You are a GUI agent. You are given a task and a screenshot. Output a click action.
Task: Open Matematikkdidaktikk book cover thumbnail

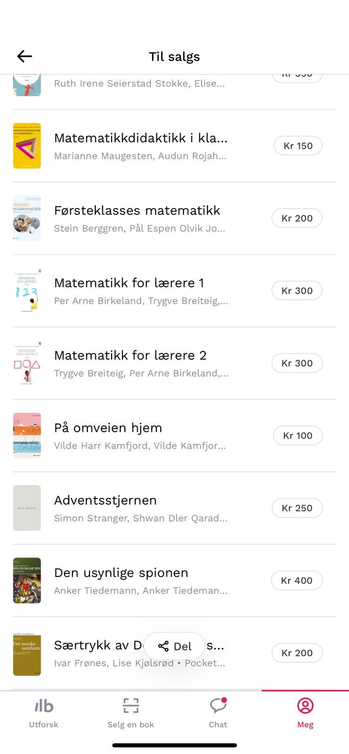27,146
